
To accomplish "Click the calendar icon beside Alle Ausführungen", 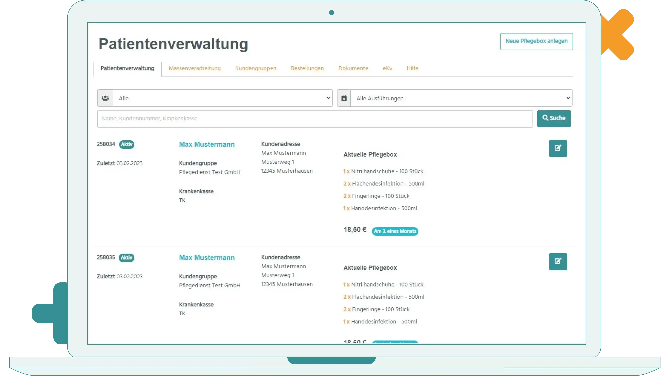I will click(344, 98).
